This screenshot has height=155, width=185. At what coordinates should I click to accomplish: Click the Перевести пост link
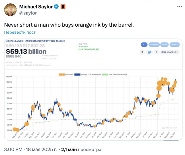click(20, 32)
